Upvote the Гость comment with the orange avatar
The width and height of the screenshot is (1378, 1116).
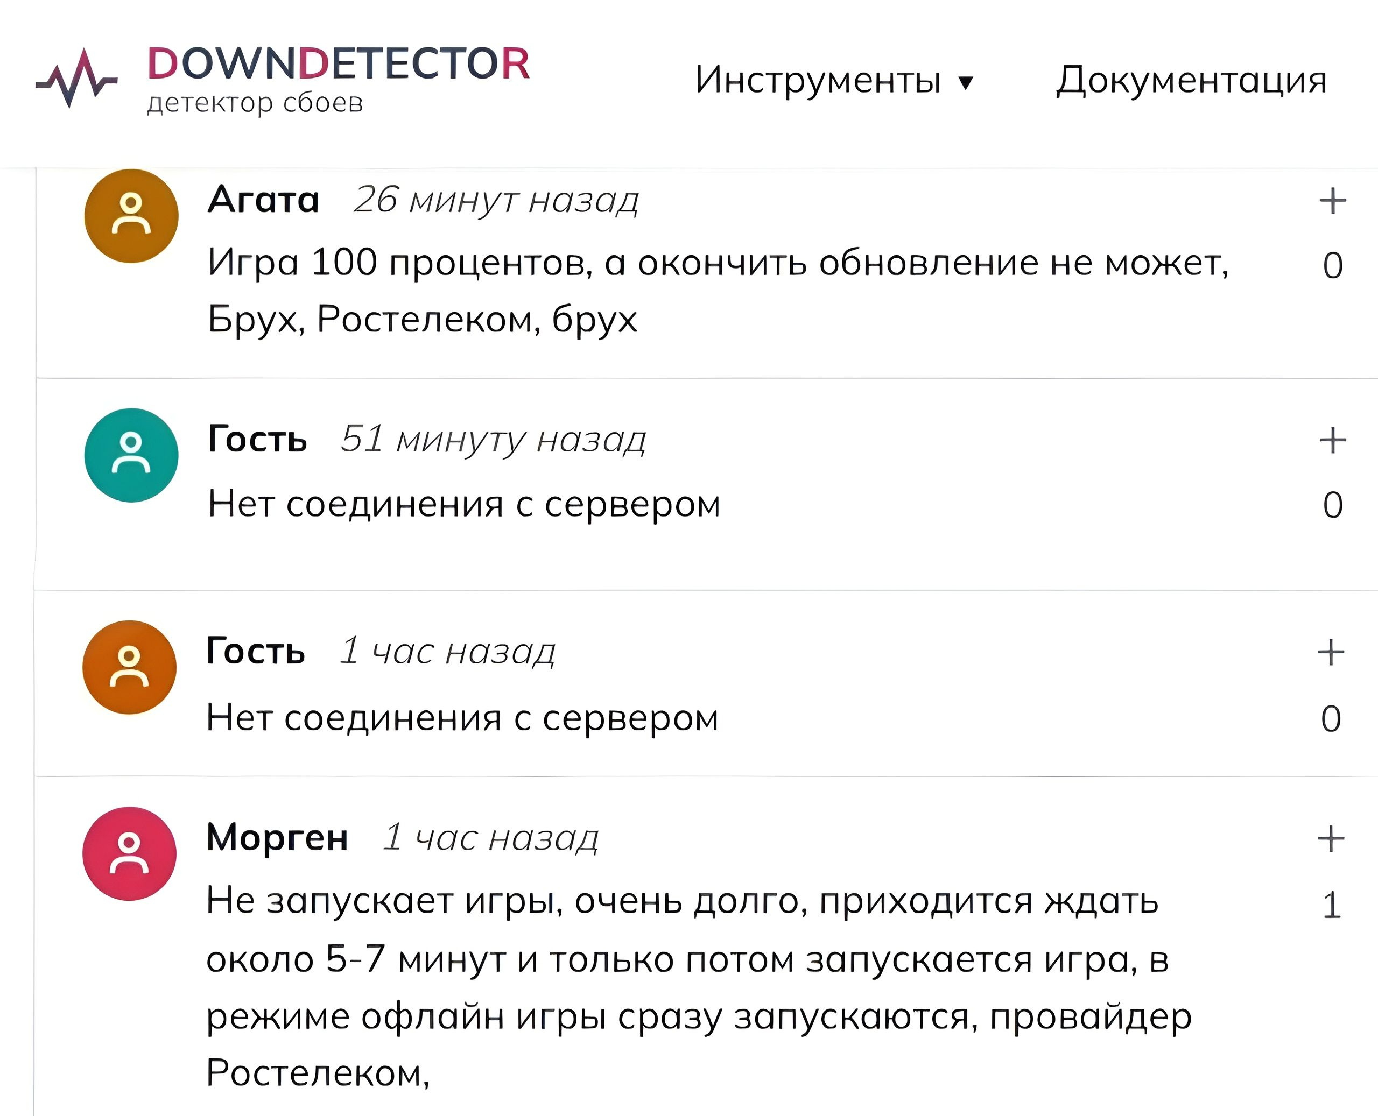click(1331, 653)
